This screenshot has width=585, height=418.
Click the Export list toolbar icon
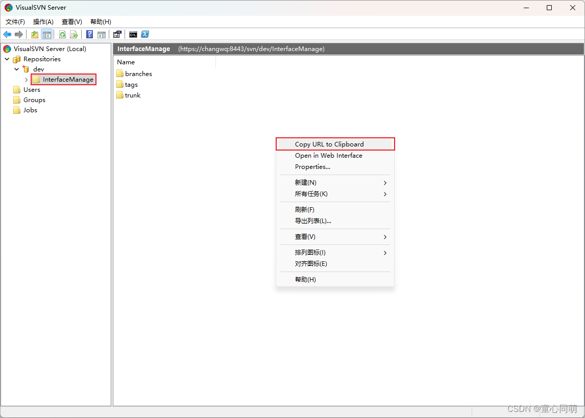[74, 34]
